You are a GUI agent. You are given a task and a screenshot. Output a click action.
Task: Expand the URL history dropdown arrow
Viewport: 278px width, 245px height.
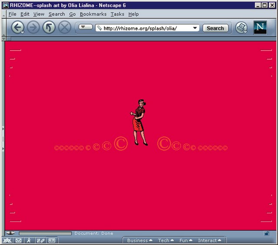(x=195, y=28)
